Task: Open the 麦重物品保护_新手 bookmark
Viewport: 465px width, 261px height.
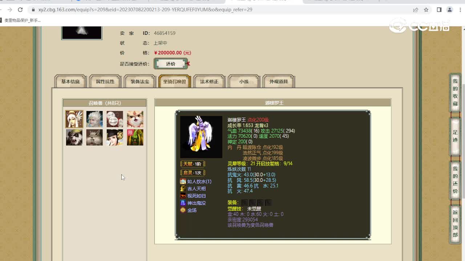Action: pyautogui.click(x=21, y=21)
